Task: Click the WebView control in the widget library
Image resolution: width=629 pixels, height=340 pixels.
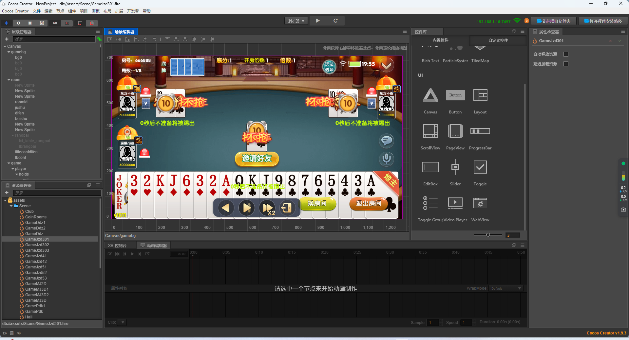Action: [x=480, y=203]
